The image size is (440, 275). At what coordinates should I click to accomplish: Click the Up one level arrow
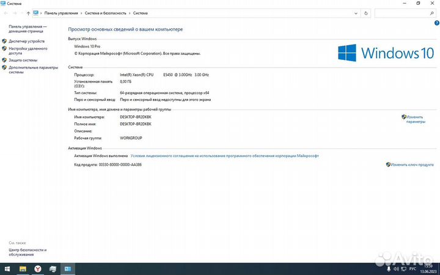(x=28, y=13)
